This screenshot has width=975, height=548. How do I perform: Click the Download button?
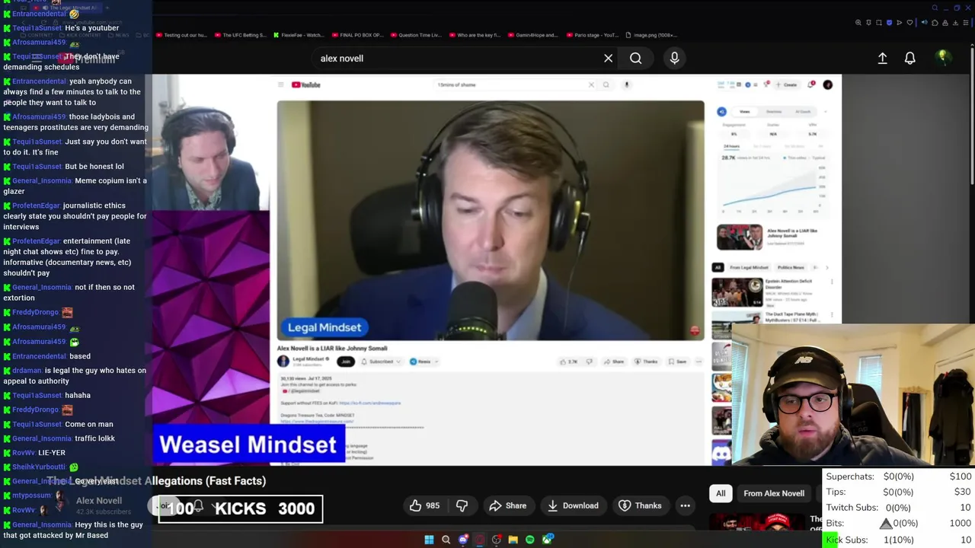573,505
